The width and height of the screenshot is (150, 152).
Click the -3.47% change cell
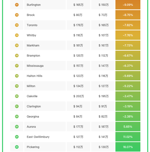128,96
